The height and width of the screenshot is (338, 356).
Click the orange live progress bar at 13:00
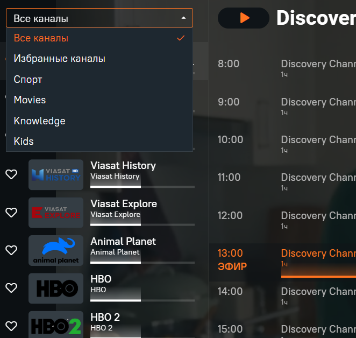[x=318, y=277]
